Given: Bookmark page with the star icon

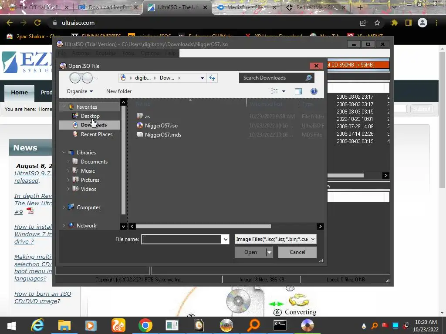Looking at the screenshot, I should (x=377, y=23).
